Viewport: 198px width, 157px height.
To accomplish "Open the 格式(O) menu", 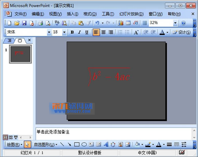I will [90, 14].
